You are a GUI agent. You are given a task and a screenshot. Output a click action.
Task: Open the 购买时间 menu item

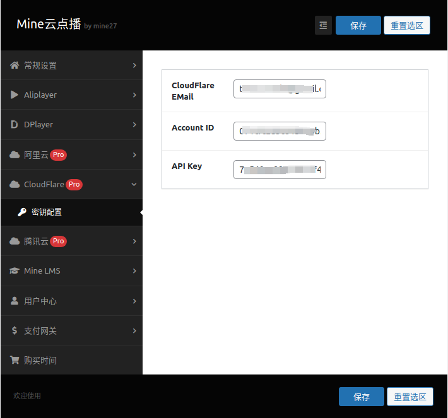coord(72,360)
